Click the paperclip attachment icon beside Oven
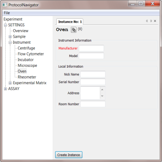162x162 pixels. (x=74, y=30)
